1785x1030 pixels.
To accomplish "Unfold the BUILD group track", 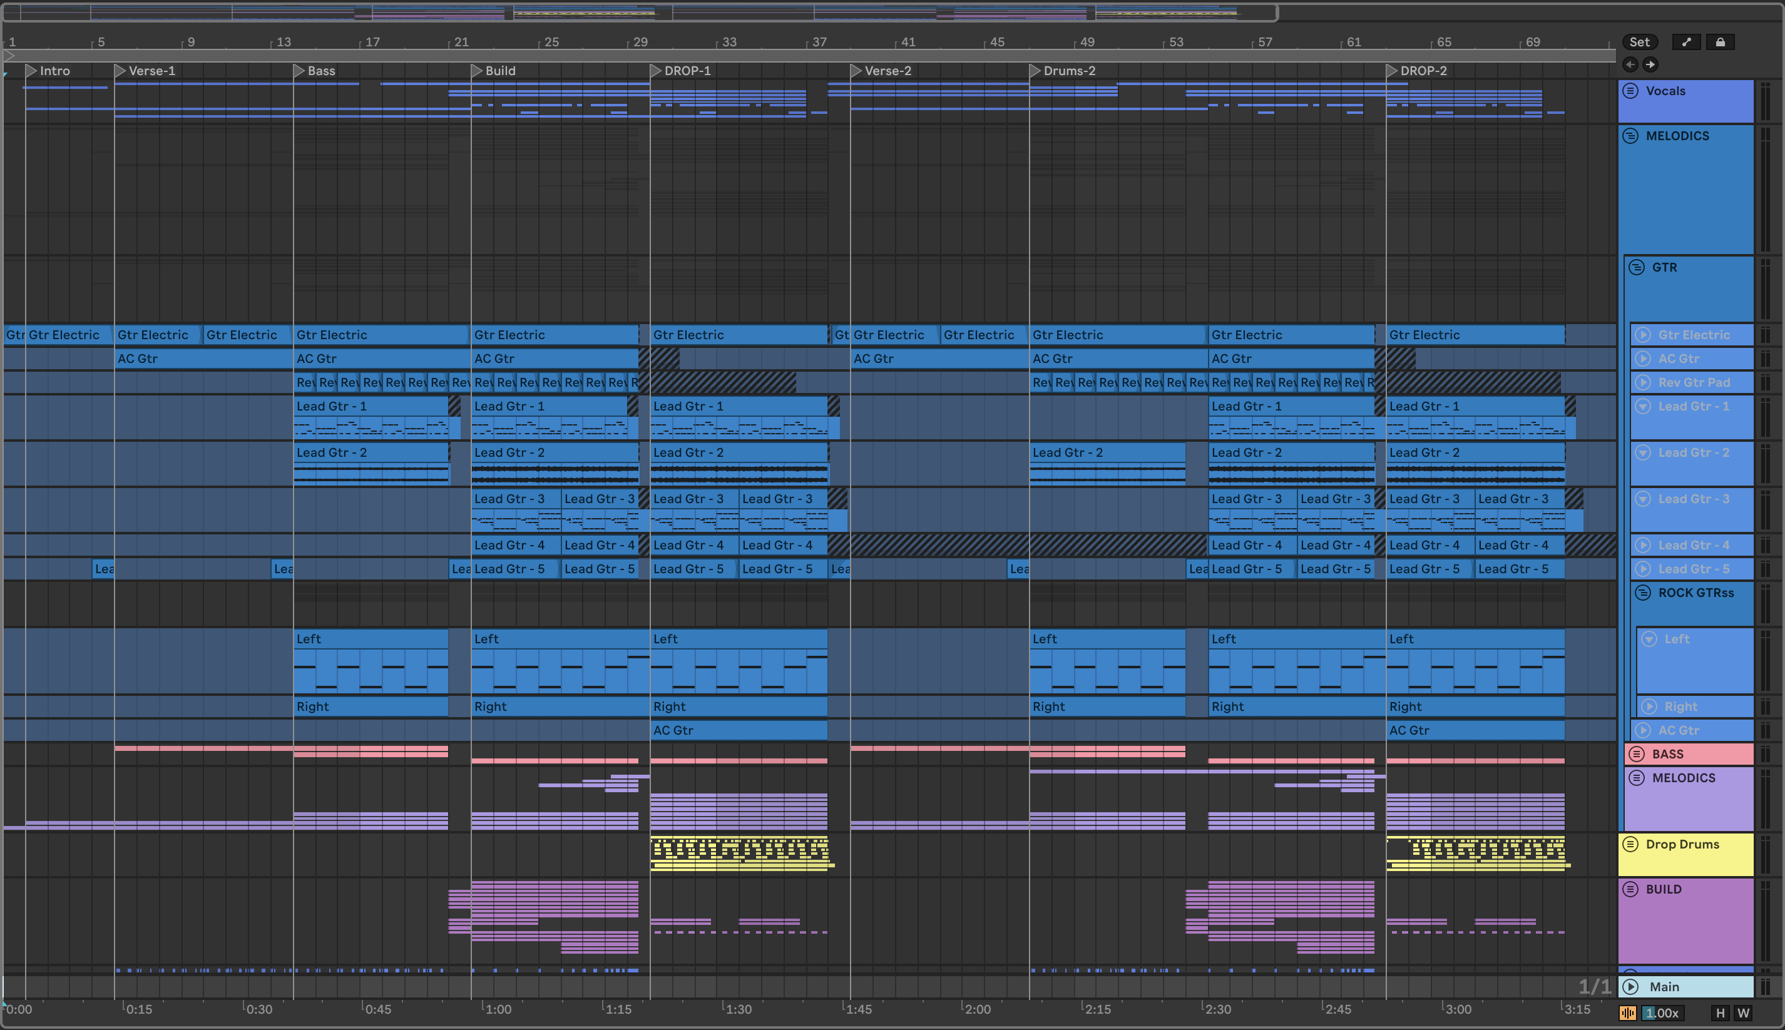I will click(x=1631, y=889).
